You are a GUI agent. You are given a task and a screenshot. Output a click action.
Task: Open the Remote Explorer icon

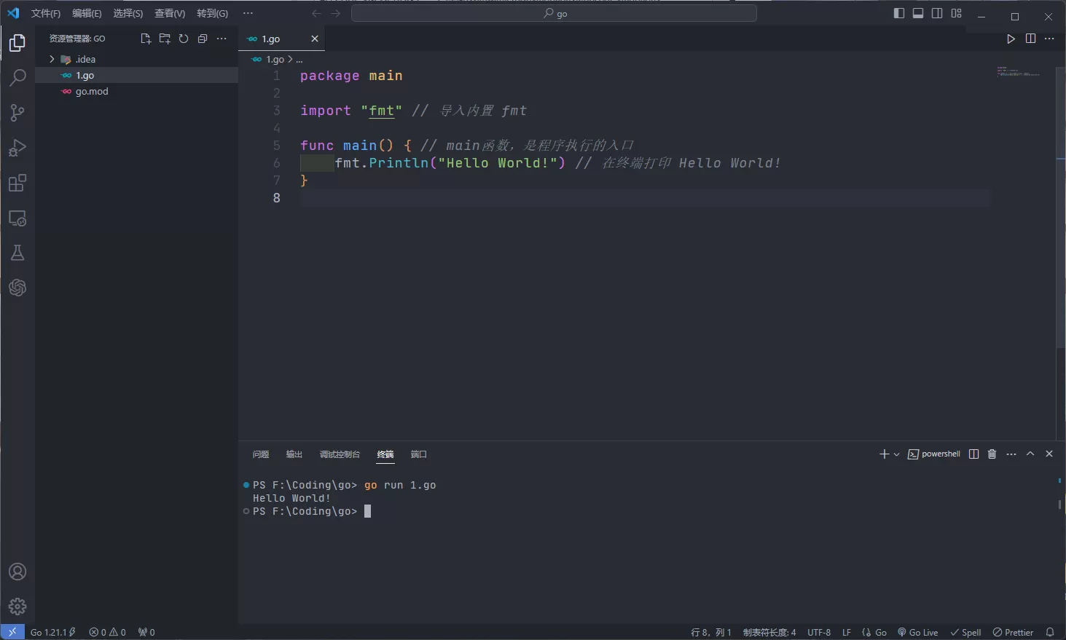coord(17,218)
